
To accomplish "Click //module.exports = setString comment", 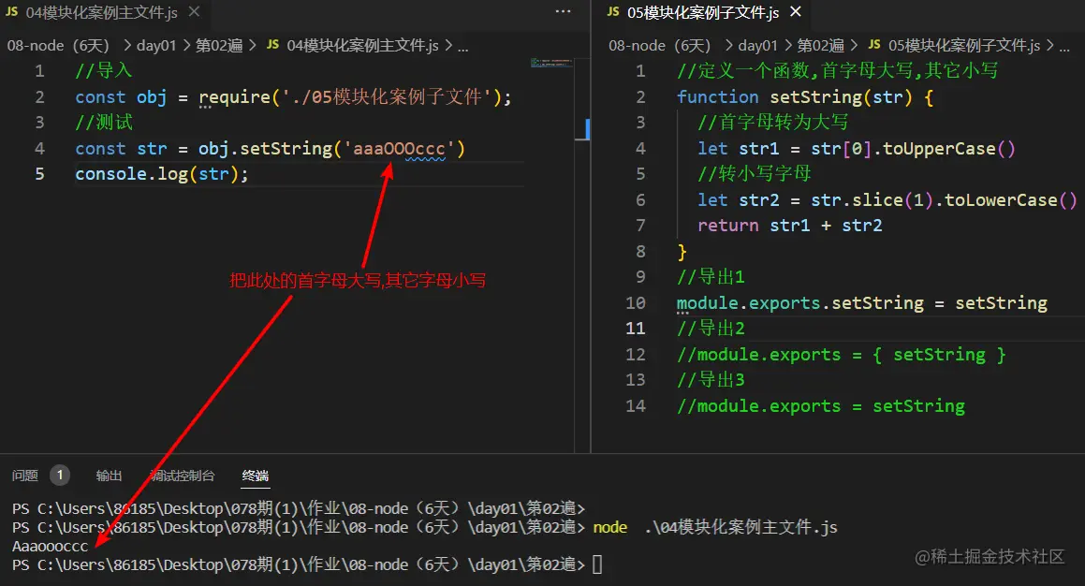I will click(x=821, y=406).
